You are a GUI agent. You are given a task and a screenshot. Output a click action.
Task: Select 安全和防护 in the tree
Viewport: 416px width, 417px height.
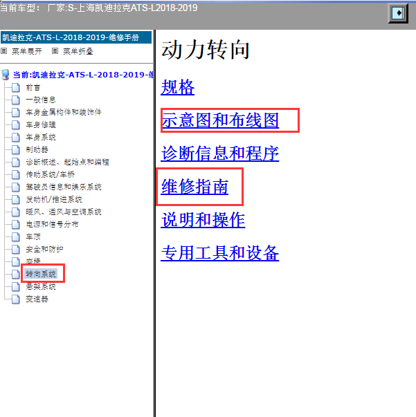pyautogui.click(x=44, y=249)
